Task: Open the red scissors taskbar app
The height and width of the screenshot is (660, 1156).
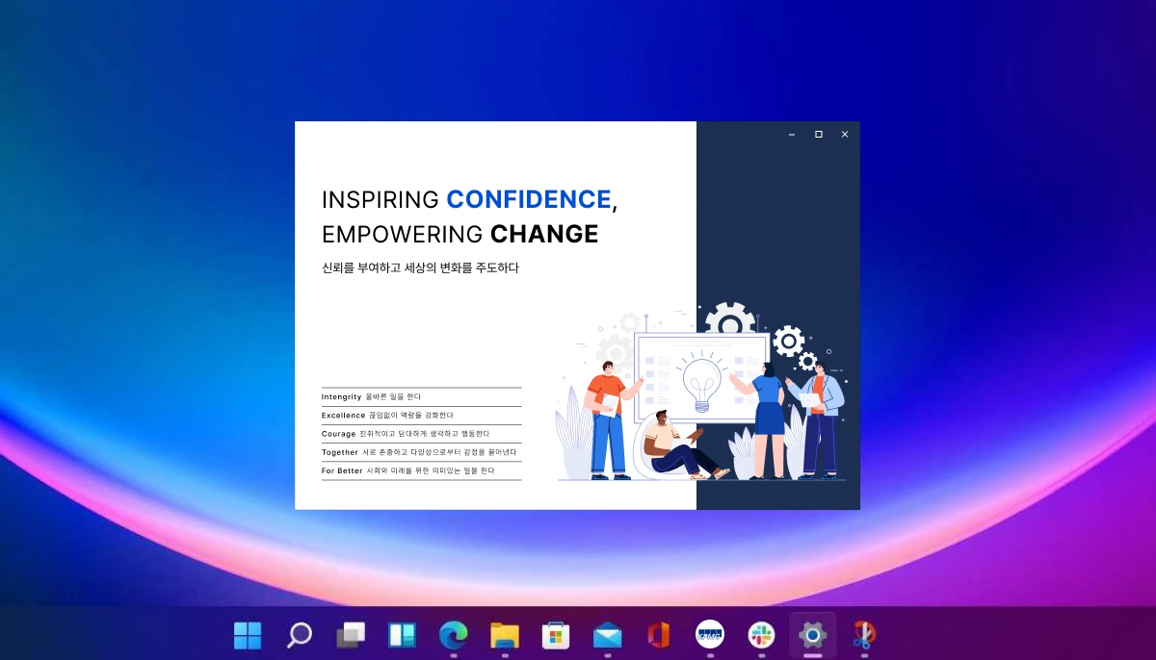Action: pyautogui.click(x=864, y=635)
